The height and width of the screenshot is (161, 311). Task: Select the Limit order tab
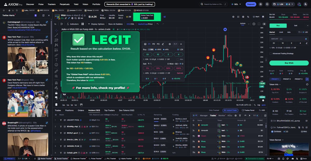pyautogui.click(x=281, y=32)
